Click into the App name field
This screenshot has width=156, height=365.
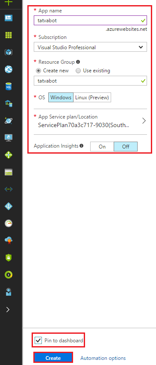(x=91, y=20)
